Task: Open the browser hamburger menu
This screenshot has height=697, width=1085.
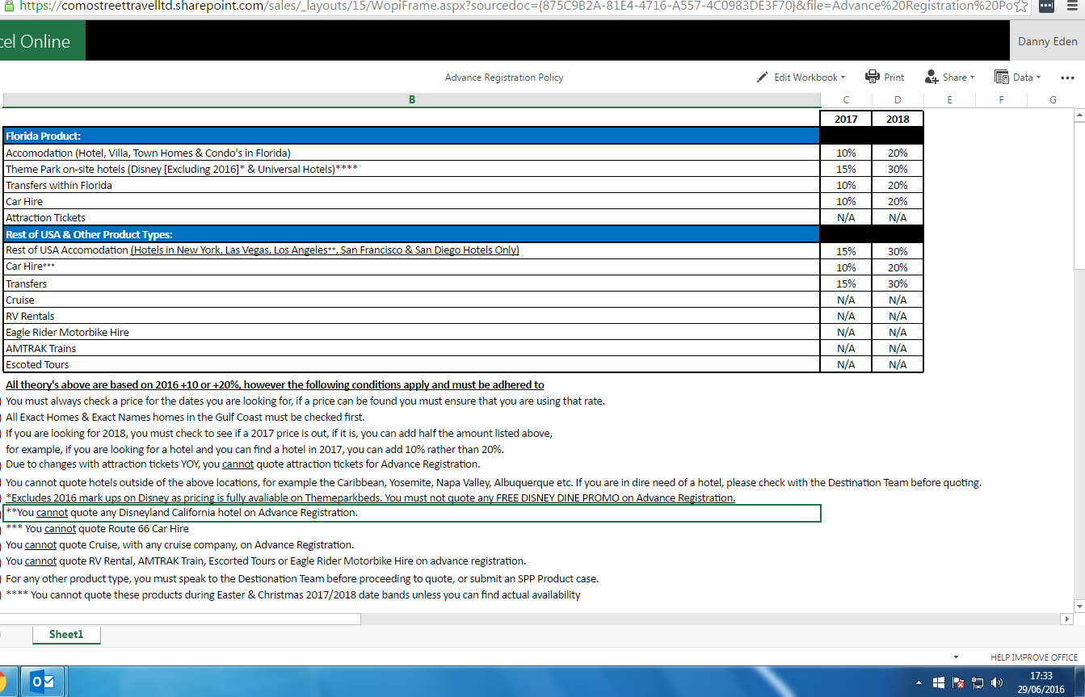Action: pos(1072,6)
